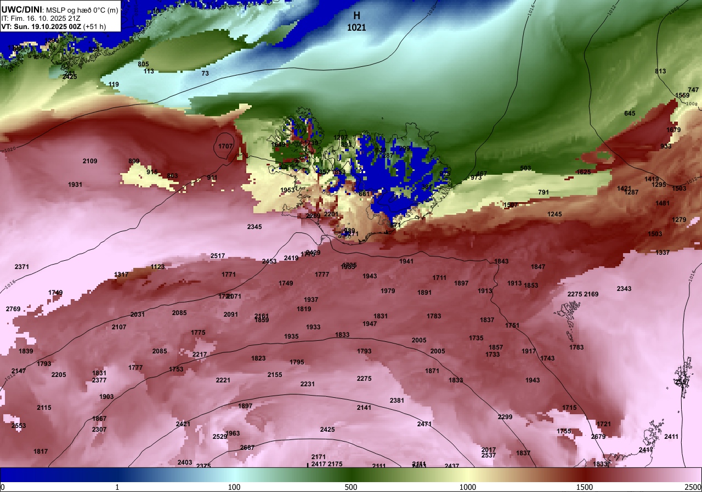The width and height of the screenshot is (702, 492).
Task: Click the 1891 height label
Action: (424, 293)
